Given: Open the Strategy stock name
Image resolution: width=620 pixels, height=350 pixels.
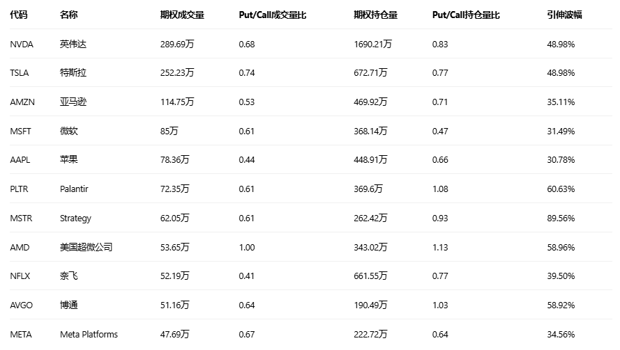Looking at the screenshot, I should [75, 218].
